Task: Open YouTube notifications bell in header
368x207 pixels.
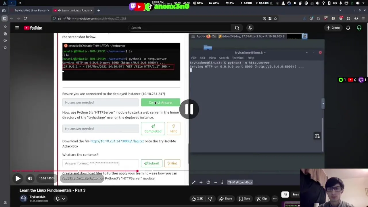Action: click(348, 28)
